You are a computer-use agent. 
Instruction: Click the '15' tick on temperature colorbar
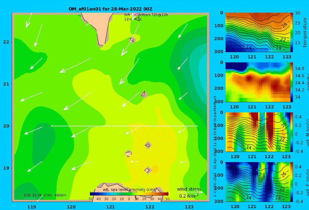click(x=298, y=43)
